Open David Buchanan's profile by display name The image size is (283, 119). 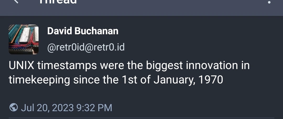coord(83,31)
